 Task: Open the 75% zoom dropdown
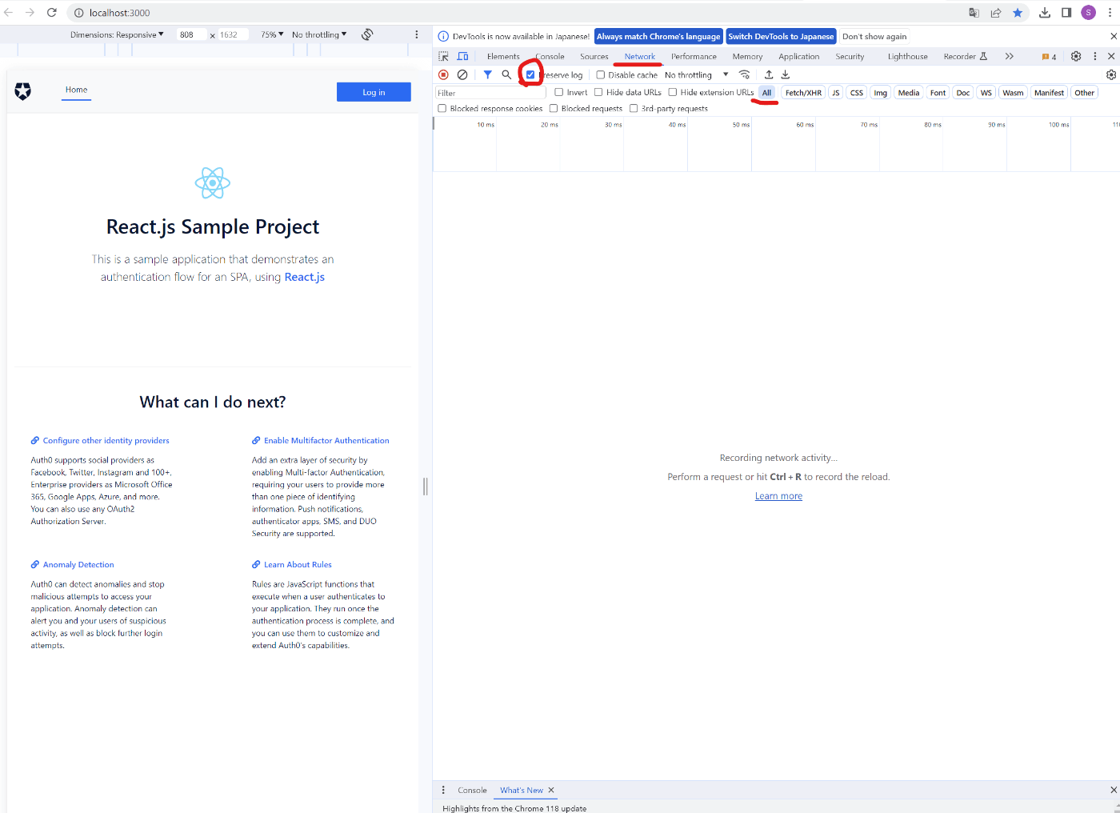(272, 34)
